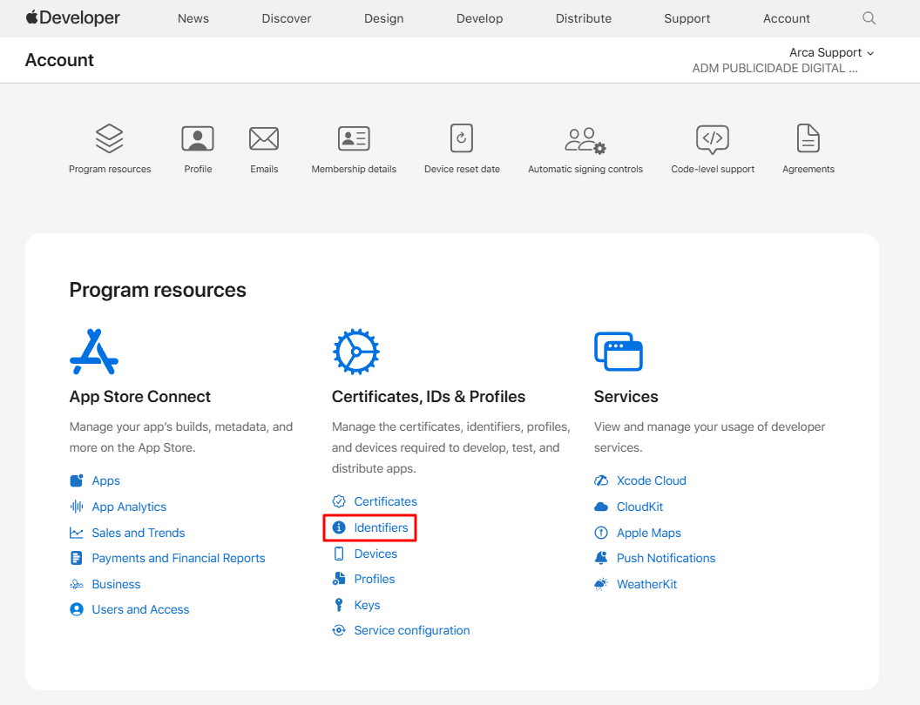Open the Identifiers link
Image resolution: width=920 pixels, height=705 pixels.
381,527
